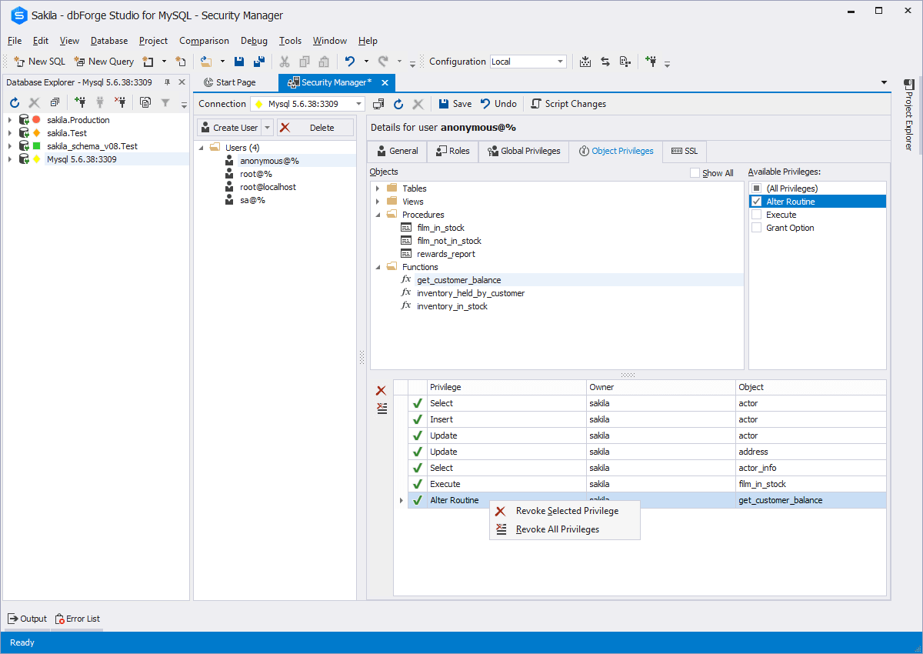Image resolution: width=923 pixels, height=654 pixels.
Task: Click the data import tray icon in main toolbar
Action: point(585,62)
